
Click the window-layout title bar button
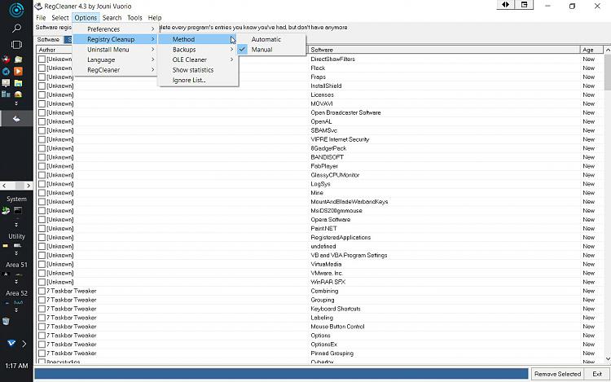(524, 5)
